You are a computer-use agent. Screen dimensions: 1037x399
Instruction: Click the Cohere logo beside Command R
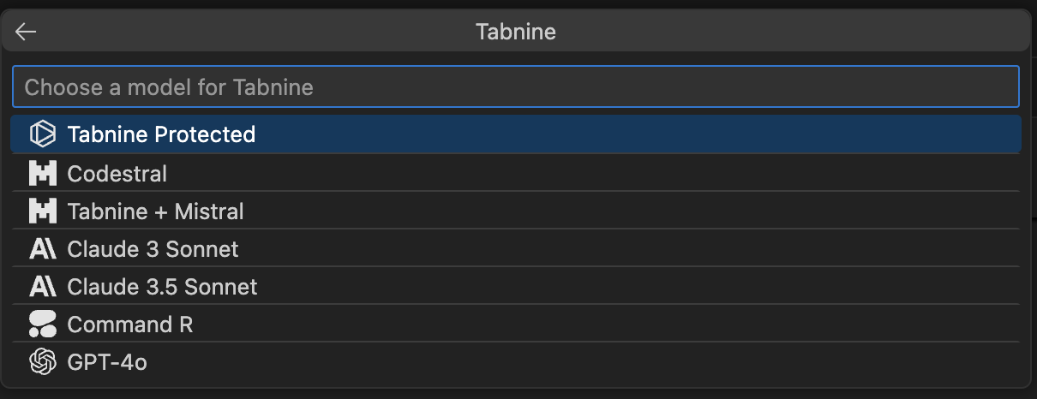pos(42,325)
